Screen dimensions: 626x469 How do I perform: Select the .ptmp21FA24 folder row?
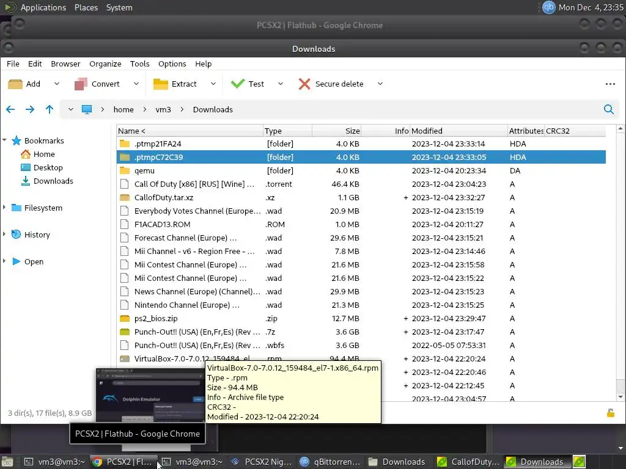click(x=361, y=144)
